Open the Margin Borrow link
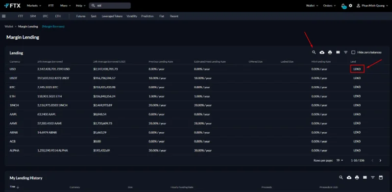This screenshot has height=192, width=392. point(53,26)
